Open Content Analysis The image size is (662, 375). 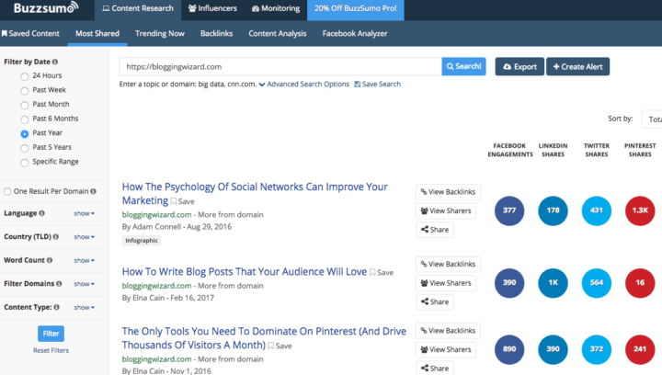278,33
